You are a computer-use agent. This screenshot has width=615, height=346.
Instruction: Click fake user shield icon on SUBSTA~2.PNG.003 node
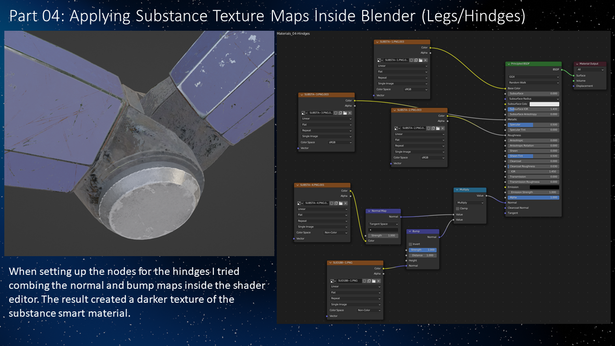428,128
